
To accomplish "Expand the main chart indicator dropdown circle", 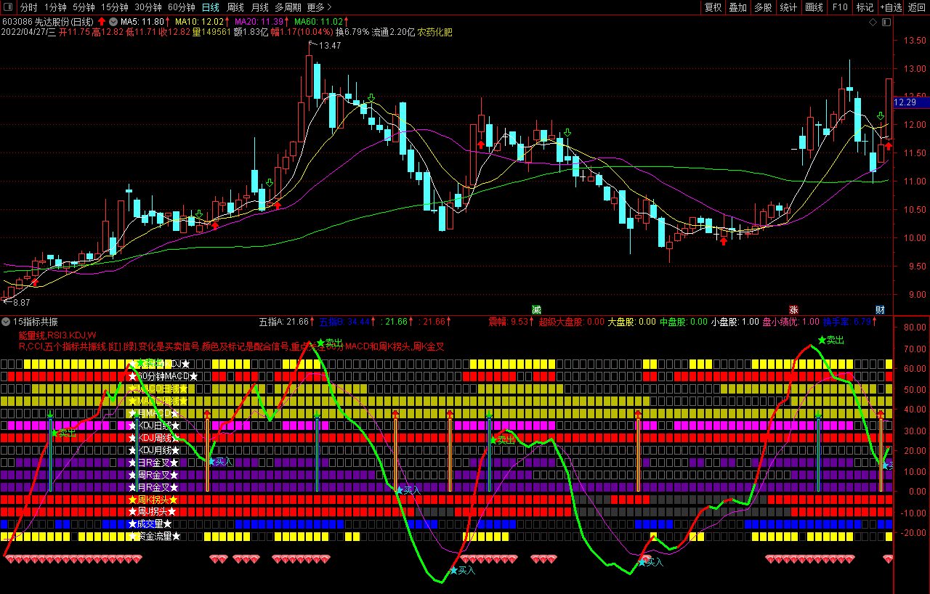I will (x=113, y=22).
